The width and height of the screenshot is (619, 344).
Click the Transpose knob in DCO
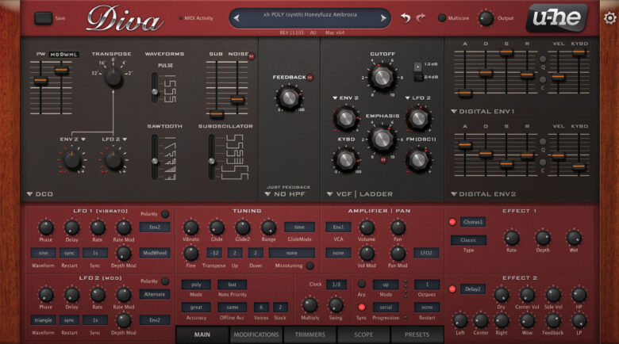click(113, 78)
